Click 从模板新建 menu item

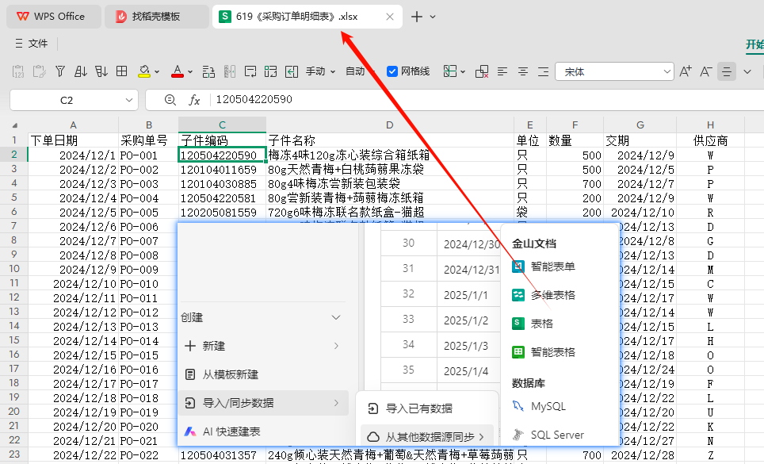pyautogui.click(x=263, y=374)
